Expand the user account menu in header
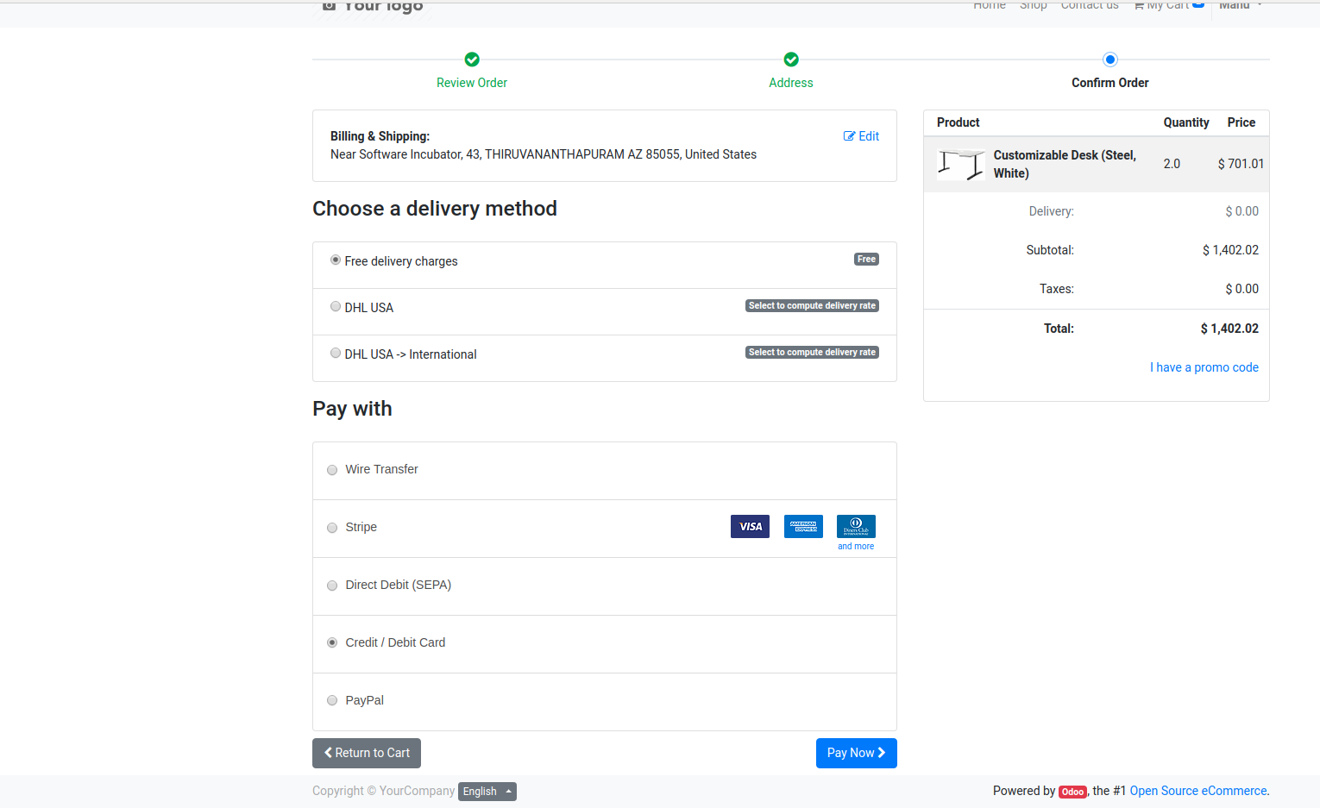The image size is (1320, 808). pos(1240,6)
